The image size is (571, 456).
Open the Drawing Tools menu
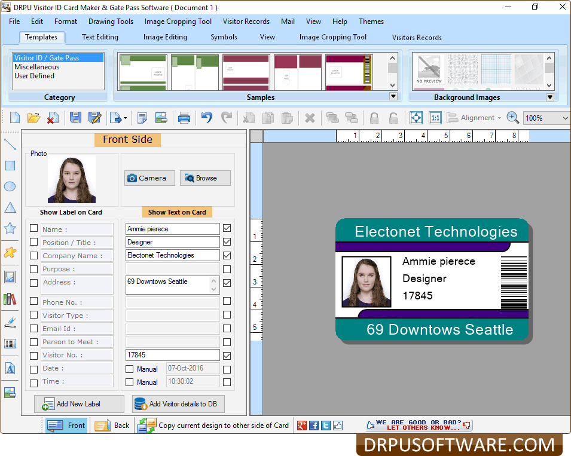tap(111, 21)
